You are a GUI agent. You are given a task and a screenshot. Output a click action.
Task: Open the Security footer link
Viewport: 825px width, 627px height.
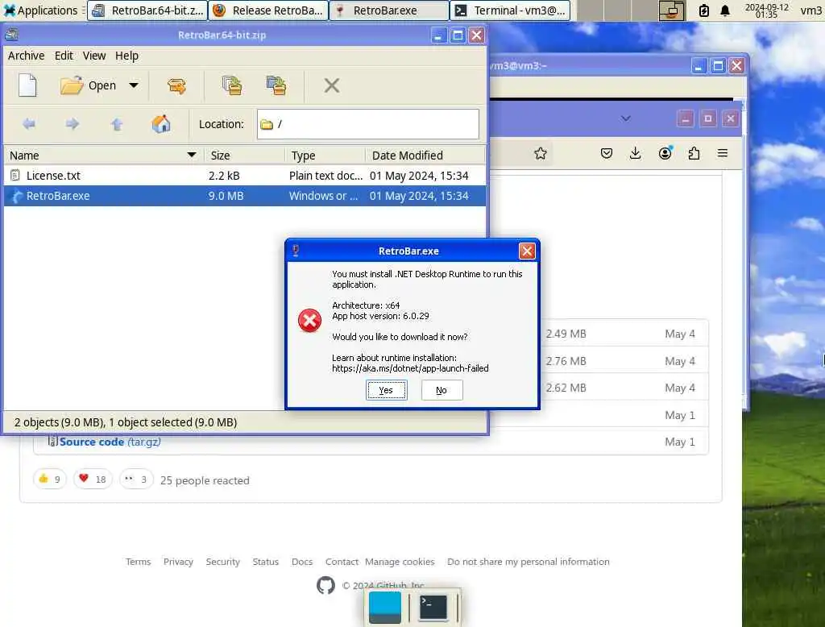(x=222, y=562)
